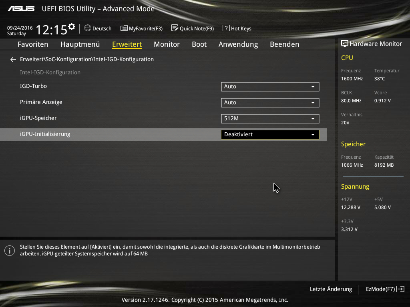Click the Hardware Monitor screen icon

[x=345, y=44]
